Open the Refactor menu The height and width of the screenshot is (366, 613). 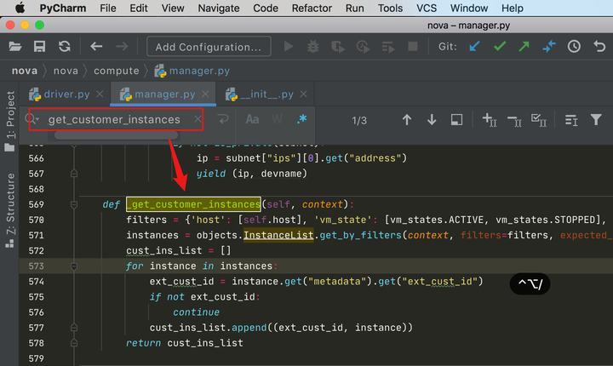click(x=312, y=9)
